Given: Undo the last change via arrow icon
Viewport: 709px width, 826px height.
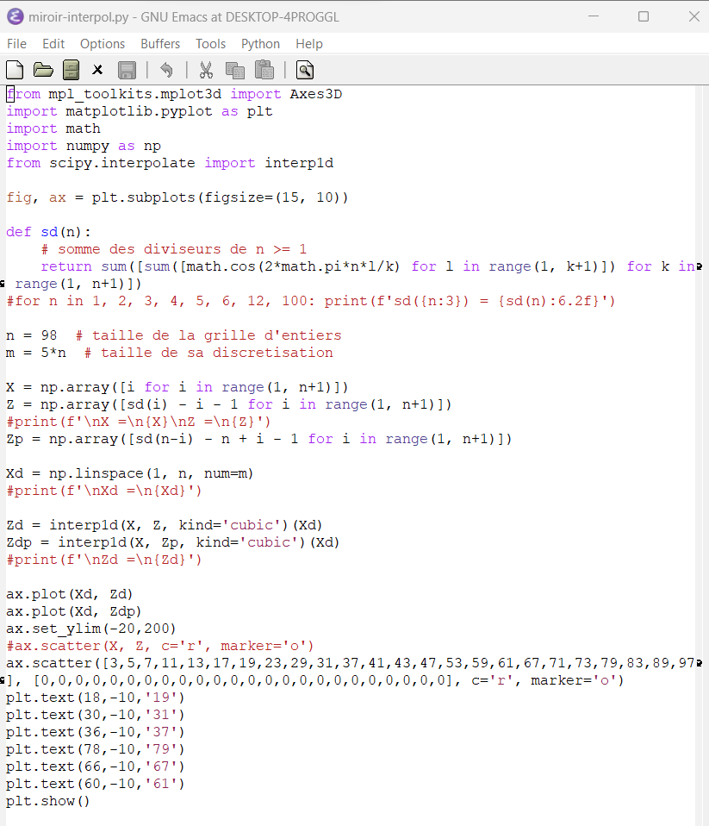Looking at the screenshot, I should [x=166, y=70].
